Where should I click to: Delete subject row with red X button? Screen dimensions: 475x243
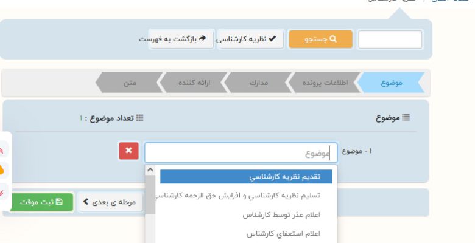(x=128, y=152)
